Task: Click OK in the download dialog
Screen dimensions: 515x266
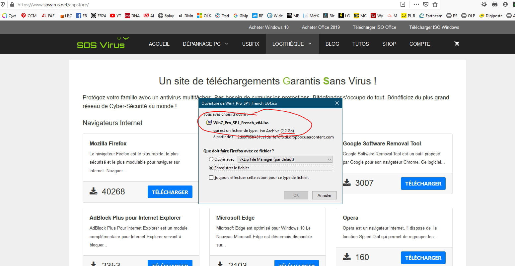Action: click(296, 195)
